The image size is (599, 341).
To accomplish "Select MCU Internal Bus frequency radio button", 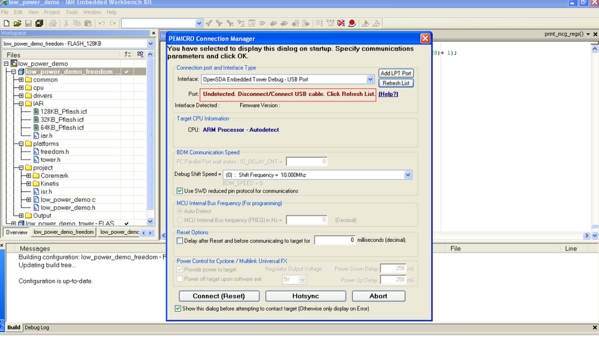I will (x=179, y=220).
